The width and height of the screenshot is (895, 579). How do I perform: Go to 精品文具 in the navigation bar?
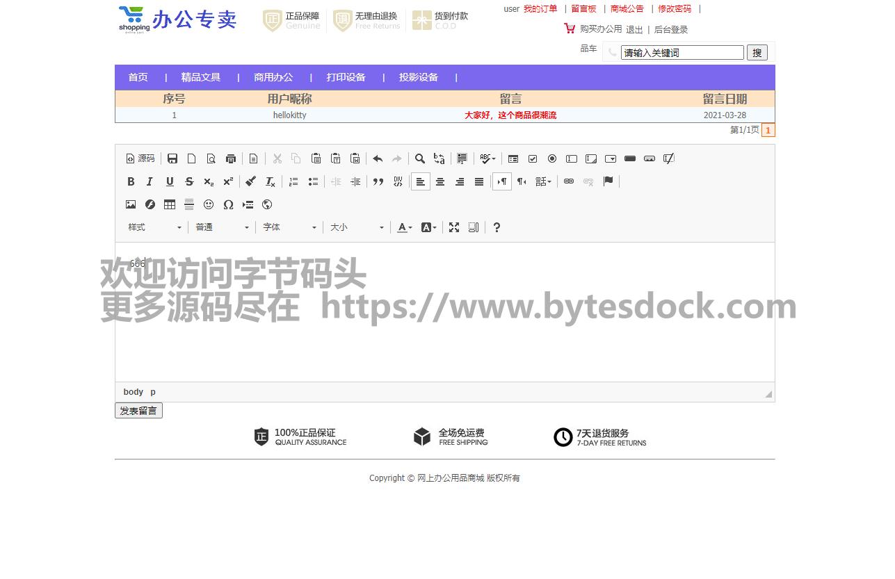click(201, 77)
